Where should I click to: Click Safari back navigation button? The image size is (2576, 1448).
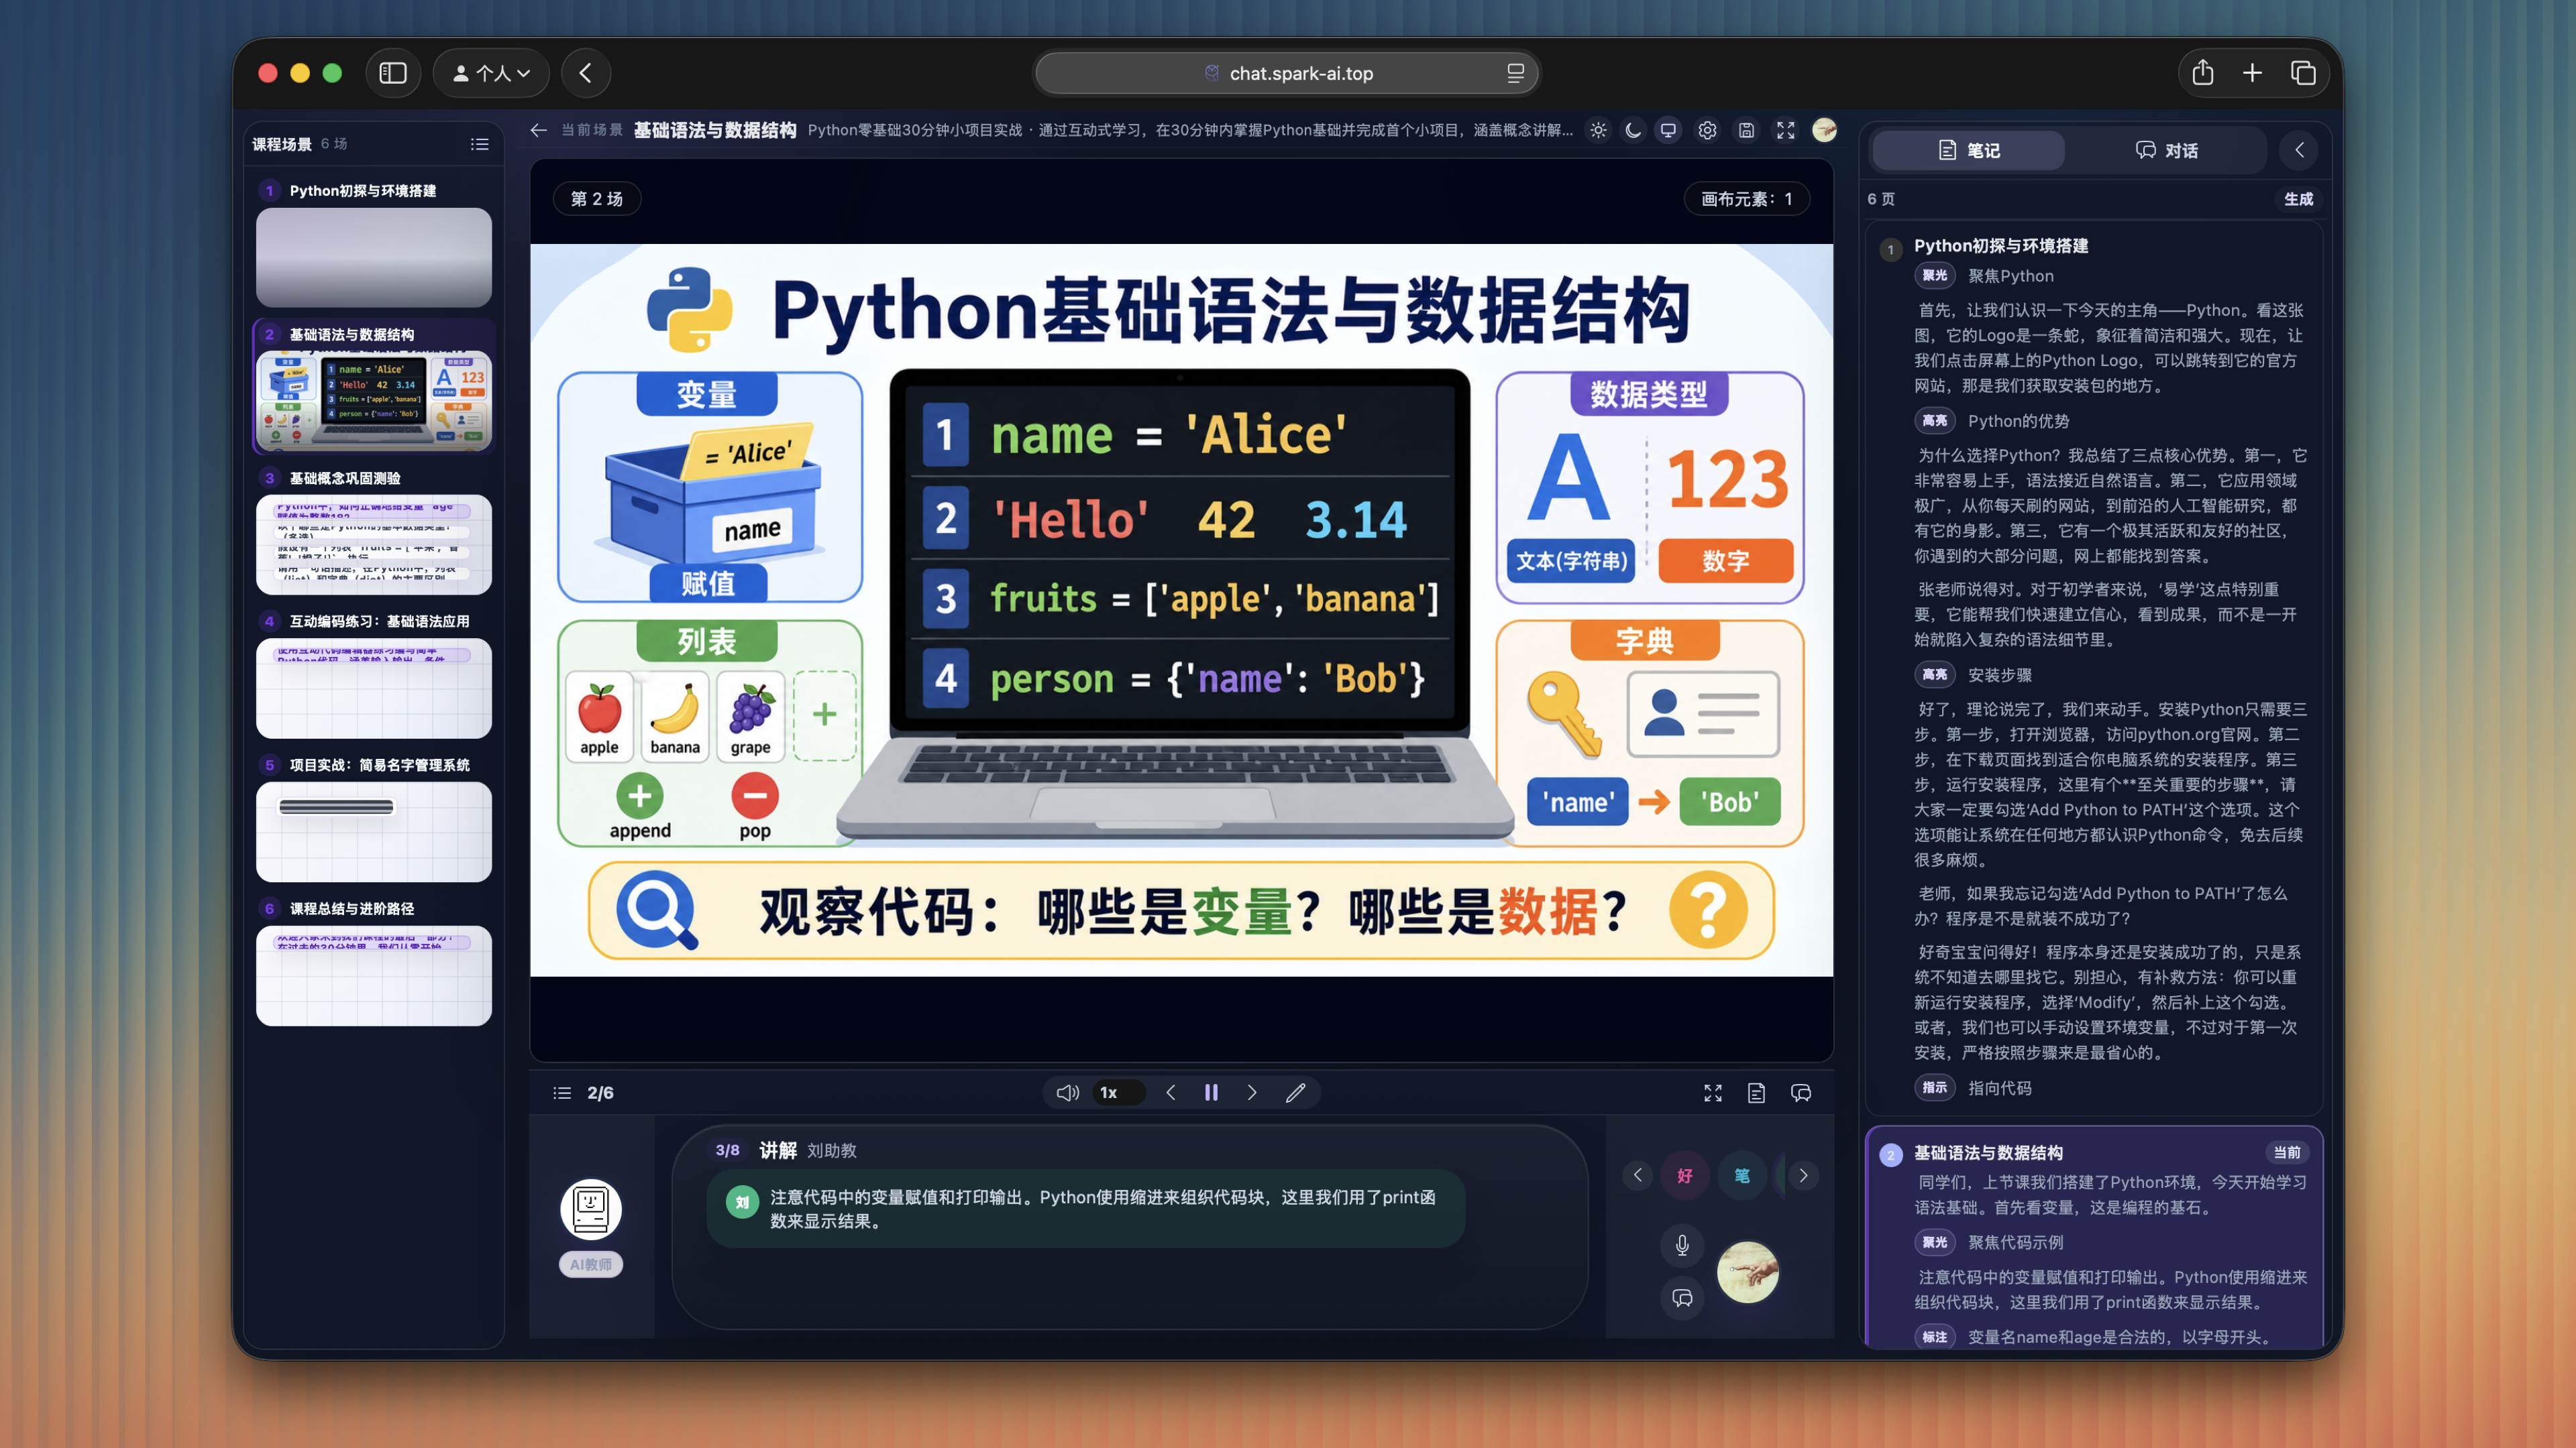586,73
